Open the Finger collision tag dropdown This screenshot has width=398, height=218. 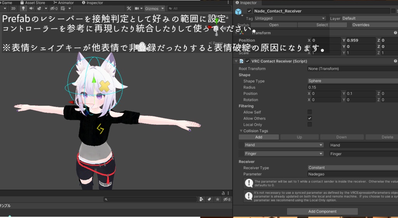click(283, 153)
